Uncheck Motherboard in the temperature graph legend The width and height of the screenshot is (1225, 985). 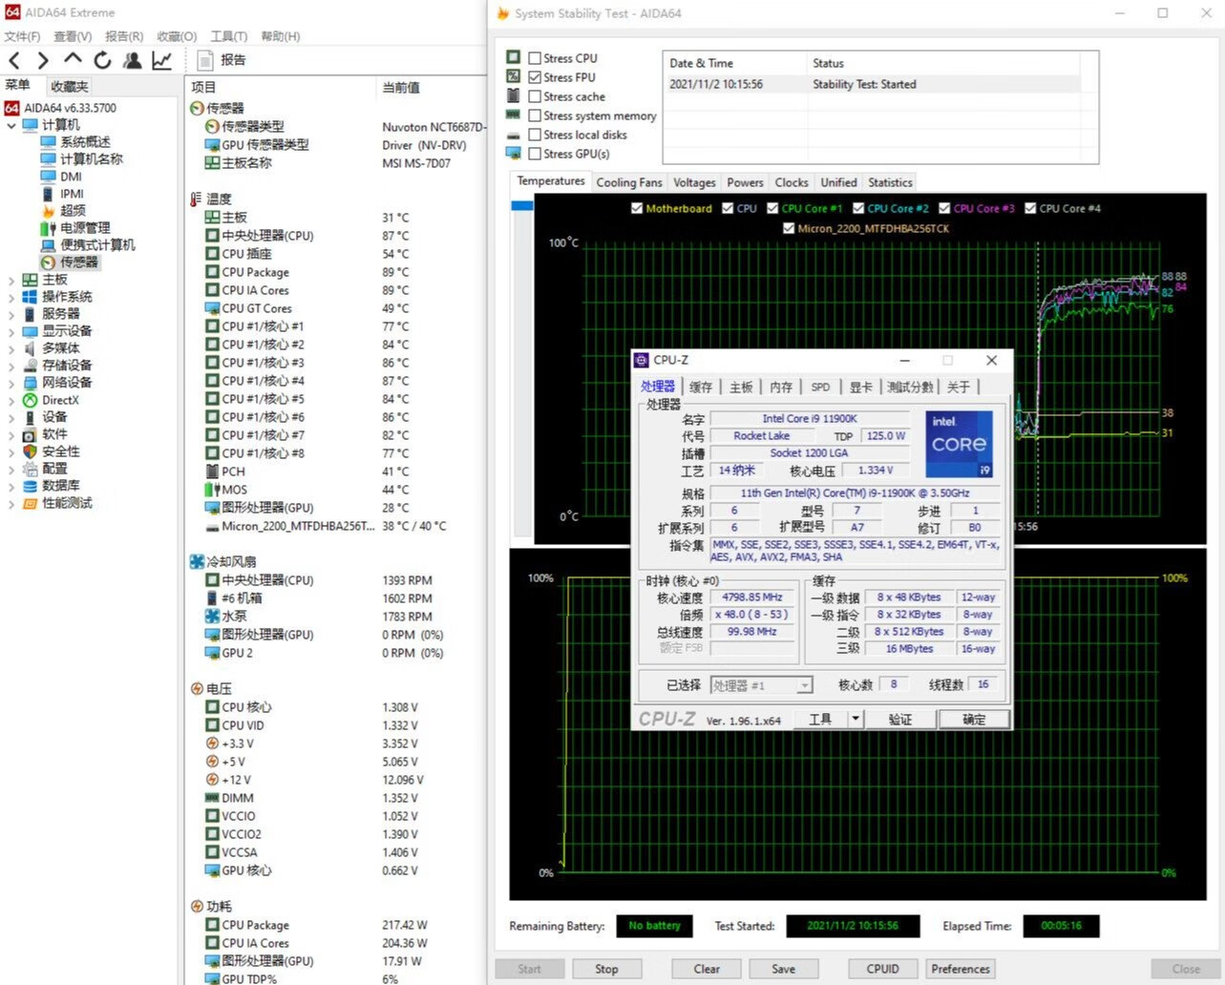637,208
